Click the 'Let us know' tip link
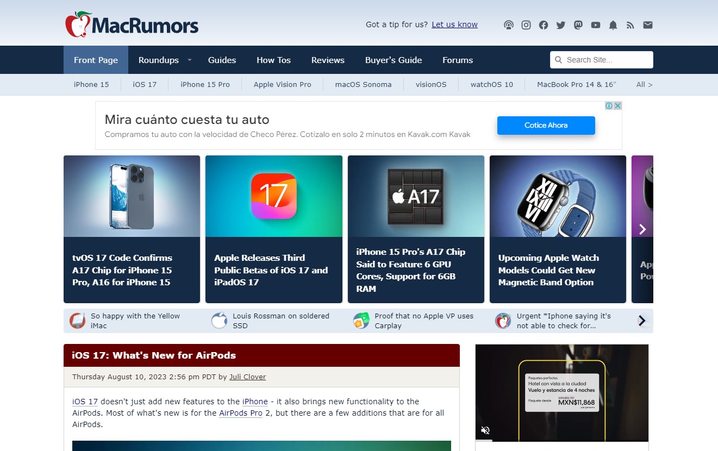 454,24
